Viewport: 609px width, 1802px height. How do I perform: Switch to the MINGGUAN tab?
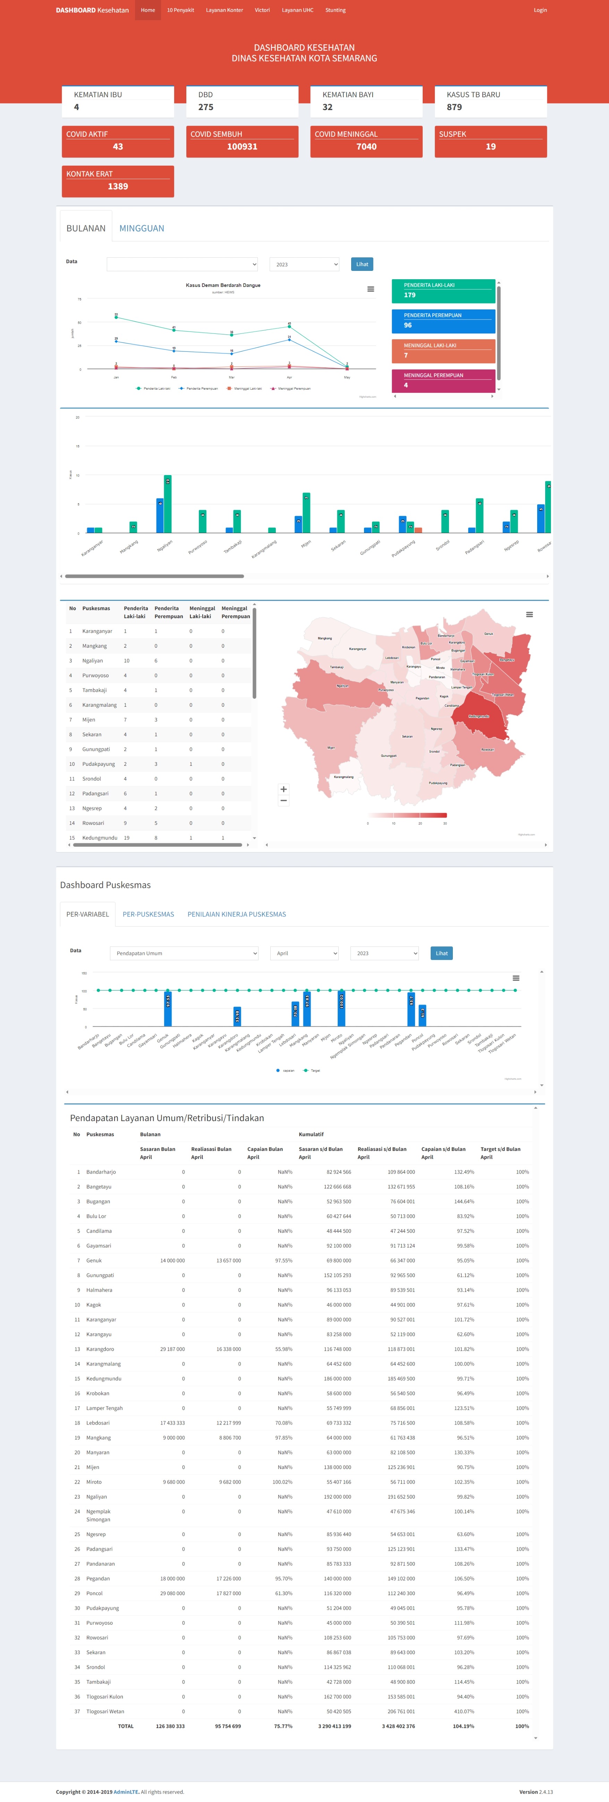141,228
